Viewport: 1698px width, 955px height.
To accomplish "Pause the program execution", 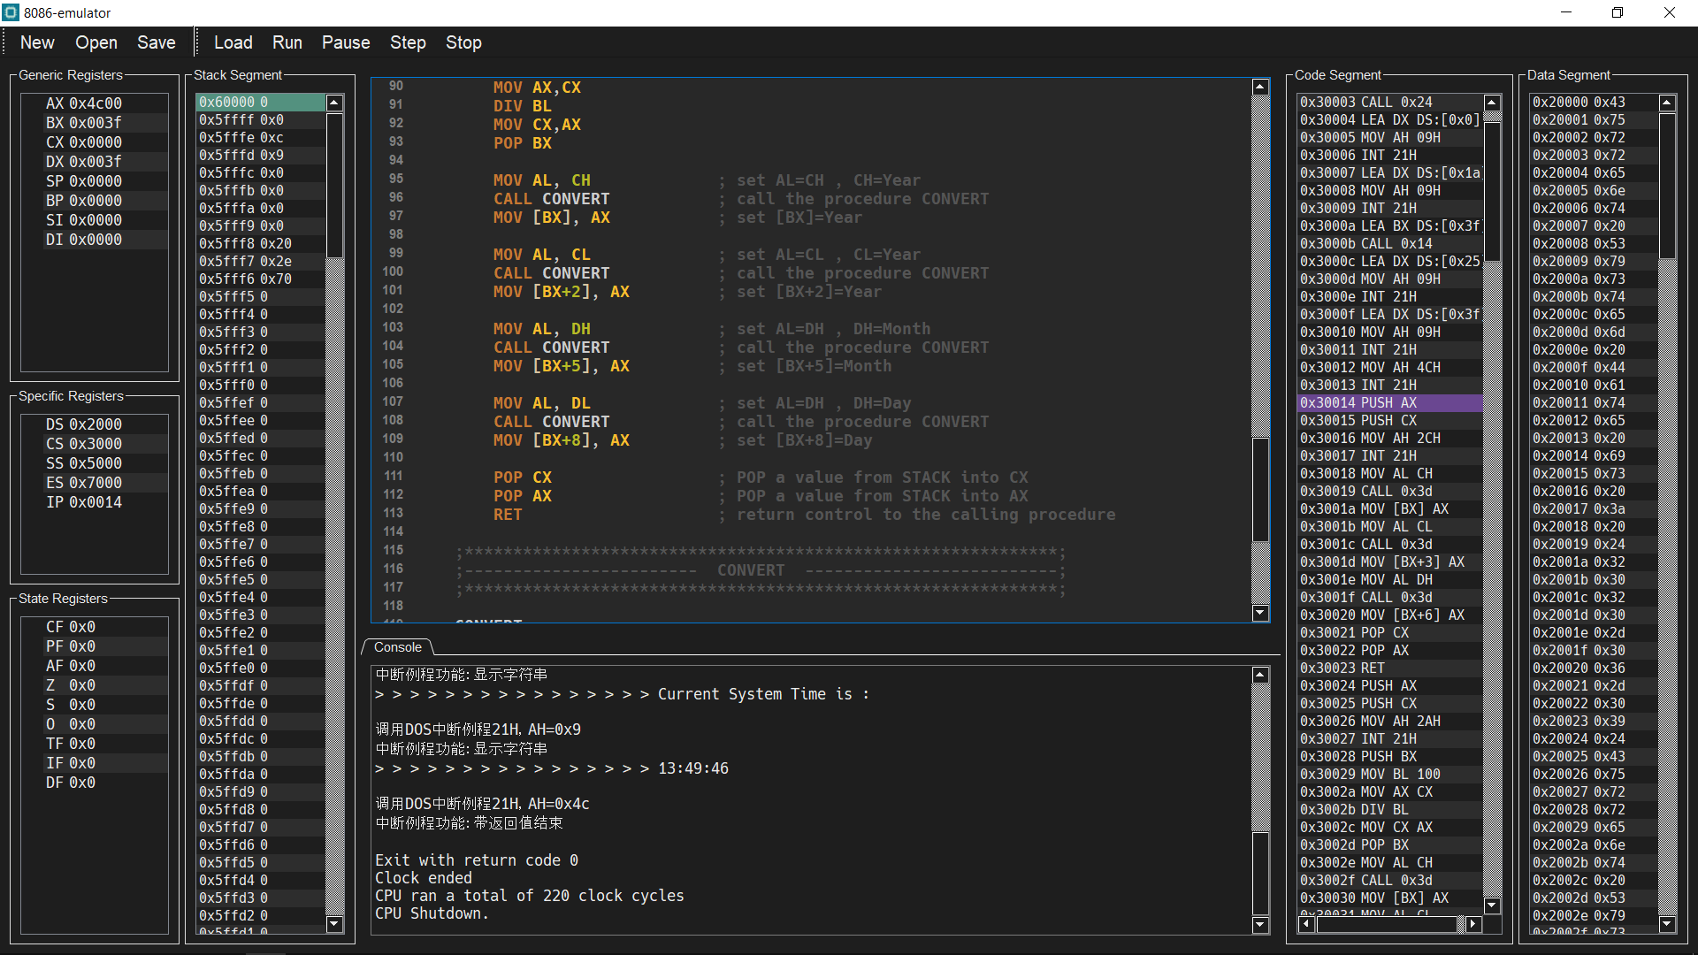I will (x=345, y=42).
